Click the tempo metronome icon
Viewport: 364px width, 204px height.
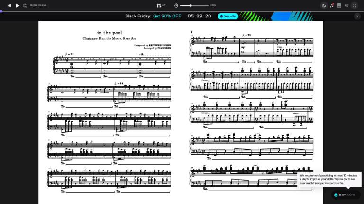(176, 5)
